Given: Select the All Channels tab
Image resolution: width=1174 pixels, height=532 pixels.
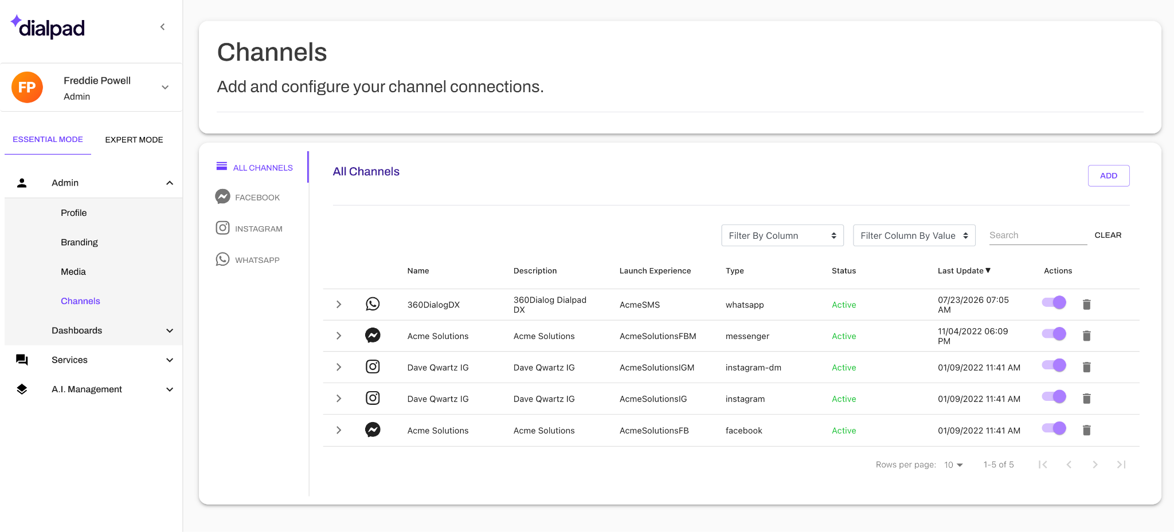Looking at the screenshot, I should click(x=255, y=167).
